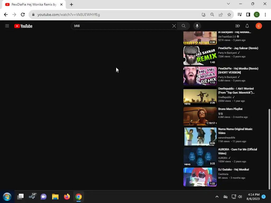This screenshot has width=271, height=203.
Task: Open the Windows Start button
Action: click(7, 197)
